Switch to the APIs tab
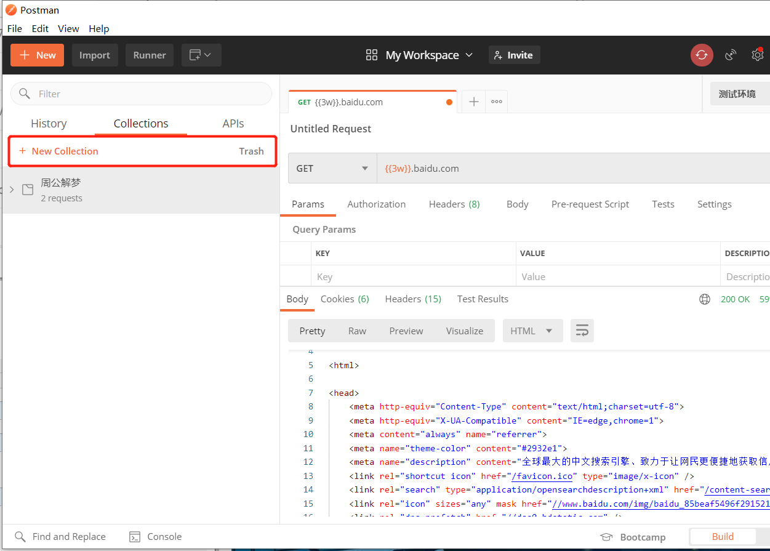Image resolution: width=770 pixels, height=551 pixels. coord(233,124)
